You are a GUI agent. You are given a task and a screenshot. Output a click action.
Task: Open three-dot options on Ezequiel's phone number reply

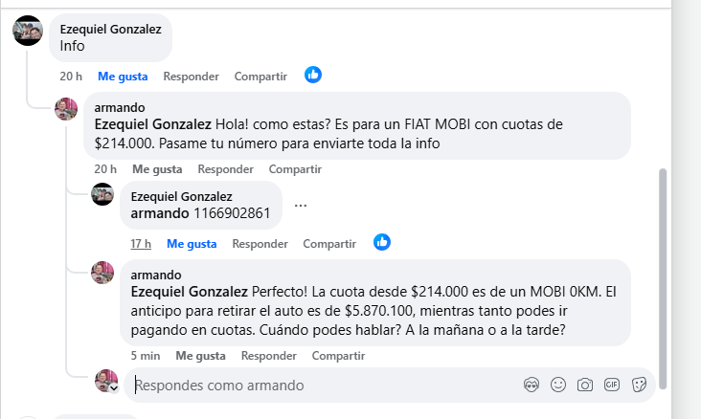(x=301, y=206)
